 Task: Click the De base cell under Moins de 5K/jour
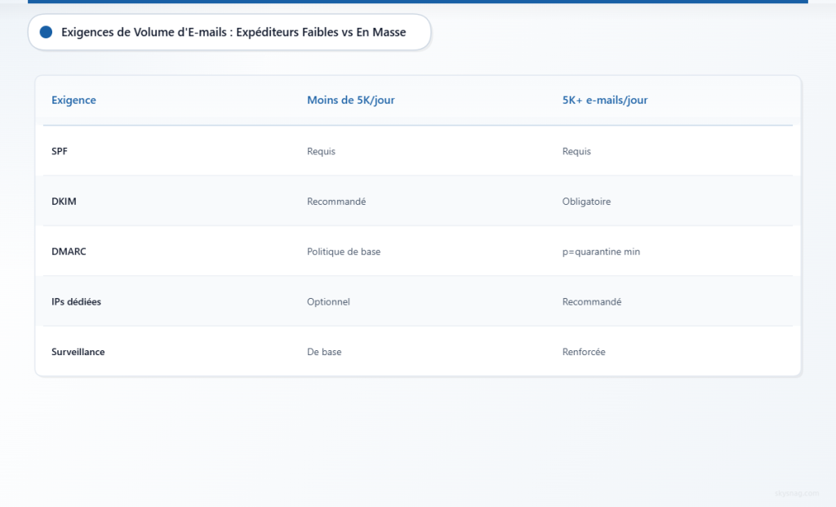point(324,352)
